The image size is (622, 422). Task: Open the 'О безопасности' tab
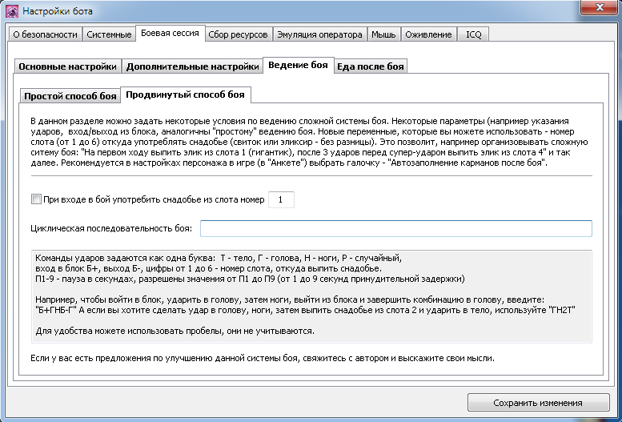click(x=45, y=34)
